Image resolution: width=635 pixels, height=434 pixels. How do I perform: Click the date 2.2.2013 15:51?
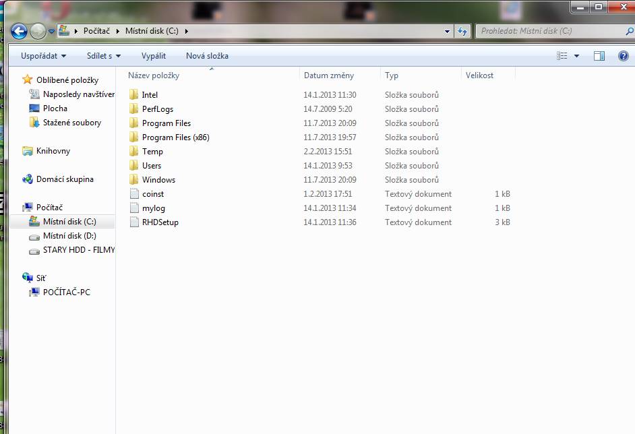[328, 152]
